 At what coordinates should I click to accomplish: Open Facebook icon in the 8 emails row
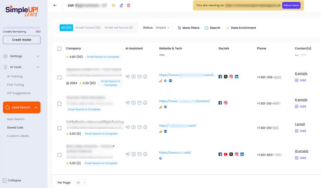pos(220,77)
